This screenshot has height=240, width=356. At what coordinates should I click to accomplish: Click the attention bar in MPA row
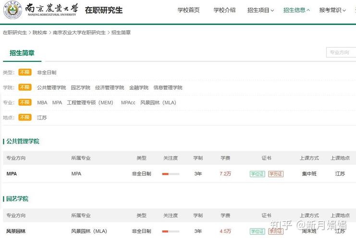pyautogui.click(x=171, y=174)
